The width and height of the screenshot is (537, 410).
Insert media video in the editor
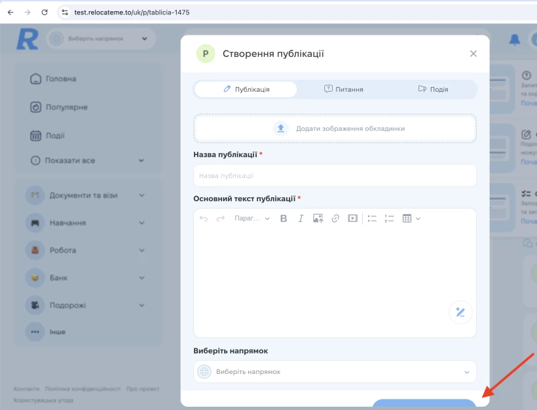pyautogui.click(x=353, y=219)
